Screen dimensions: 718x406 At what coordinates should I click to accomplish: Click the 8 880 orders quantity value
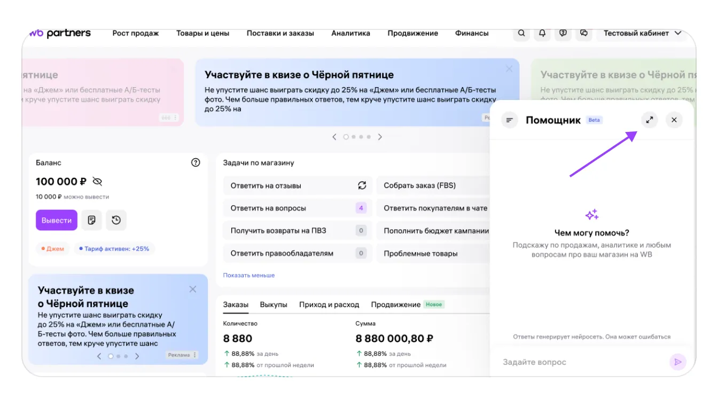238,339
